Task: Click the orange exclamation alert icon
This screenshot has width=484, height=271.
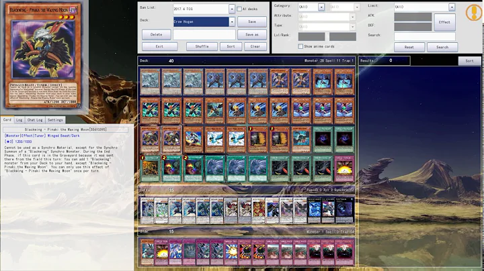Action: [x=473, y=13]
